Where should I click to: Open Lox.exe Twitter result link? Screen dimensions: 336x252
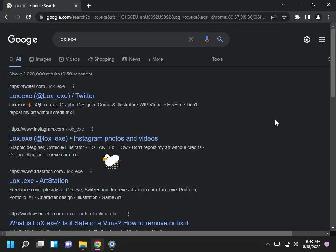tap(52, 96)
